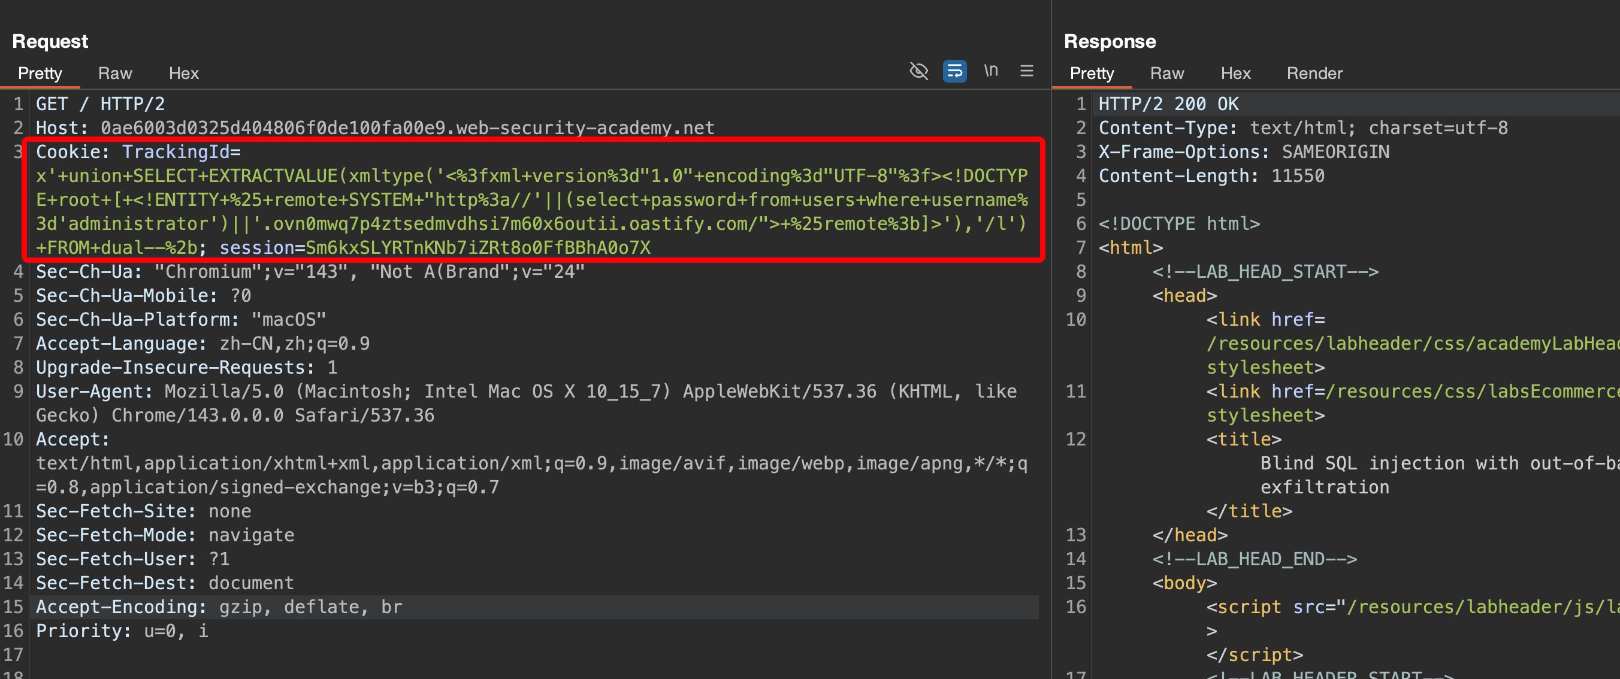Click the TrackingId cookie name

coord(176,152)
